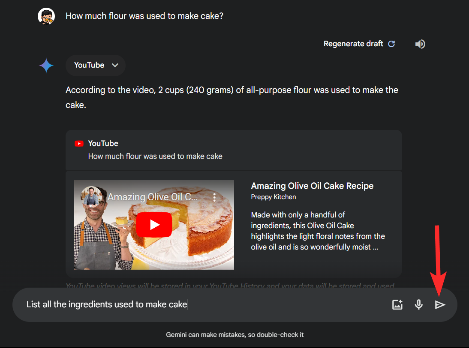This screenshot has width=469, height=348.
Task: Click the red YouTube logo icon
Action: tap(79, 144)
